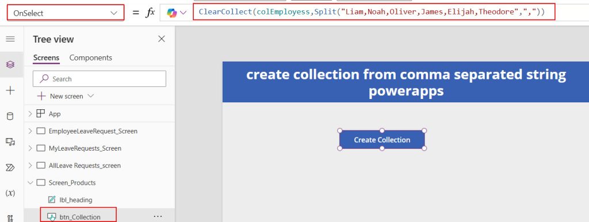The image size is (589, 222).
Task: Click the magnifier icon in Search box
Action: click(x=44, y=79)
